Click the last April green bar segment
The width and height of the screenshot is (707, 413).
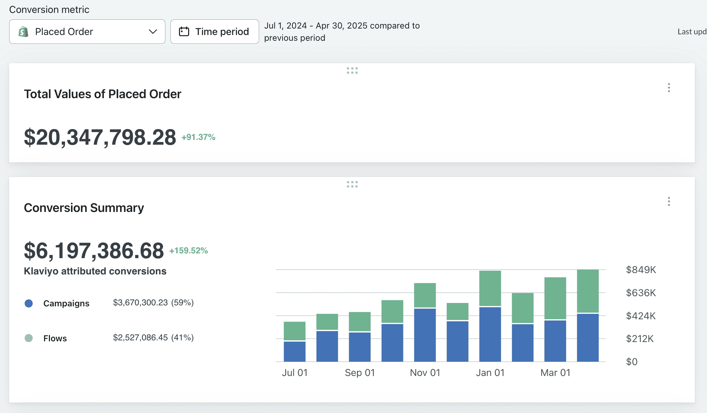coord(587,291)
